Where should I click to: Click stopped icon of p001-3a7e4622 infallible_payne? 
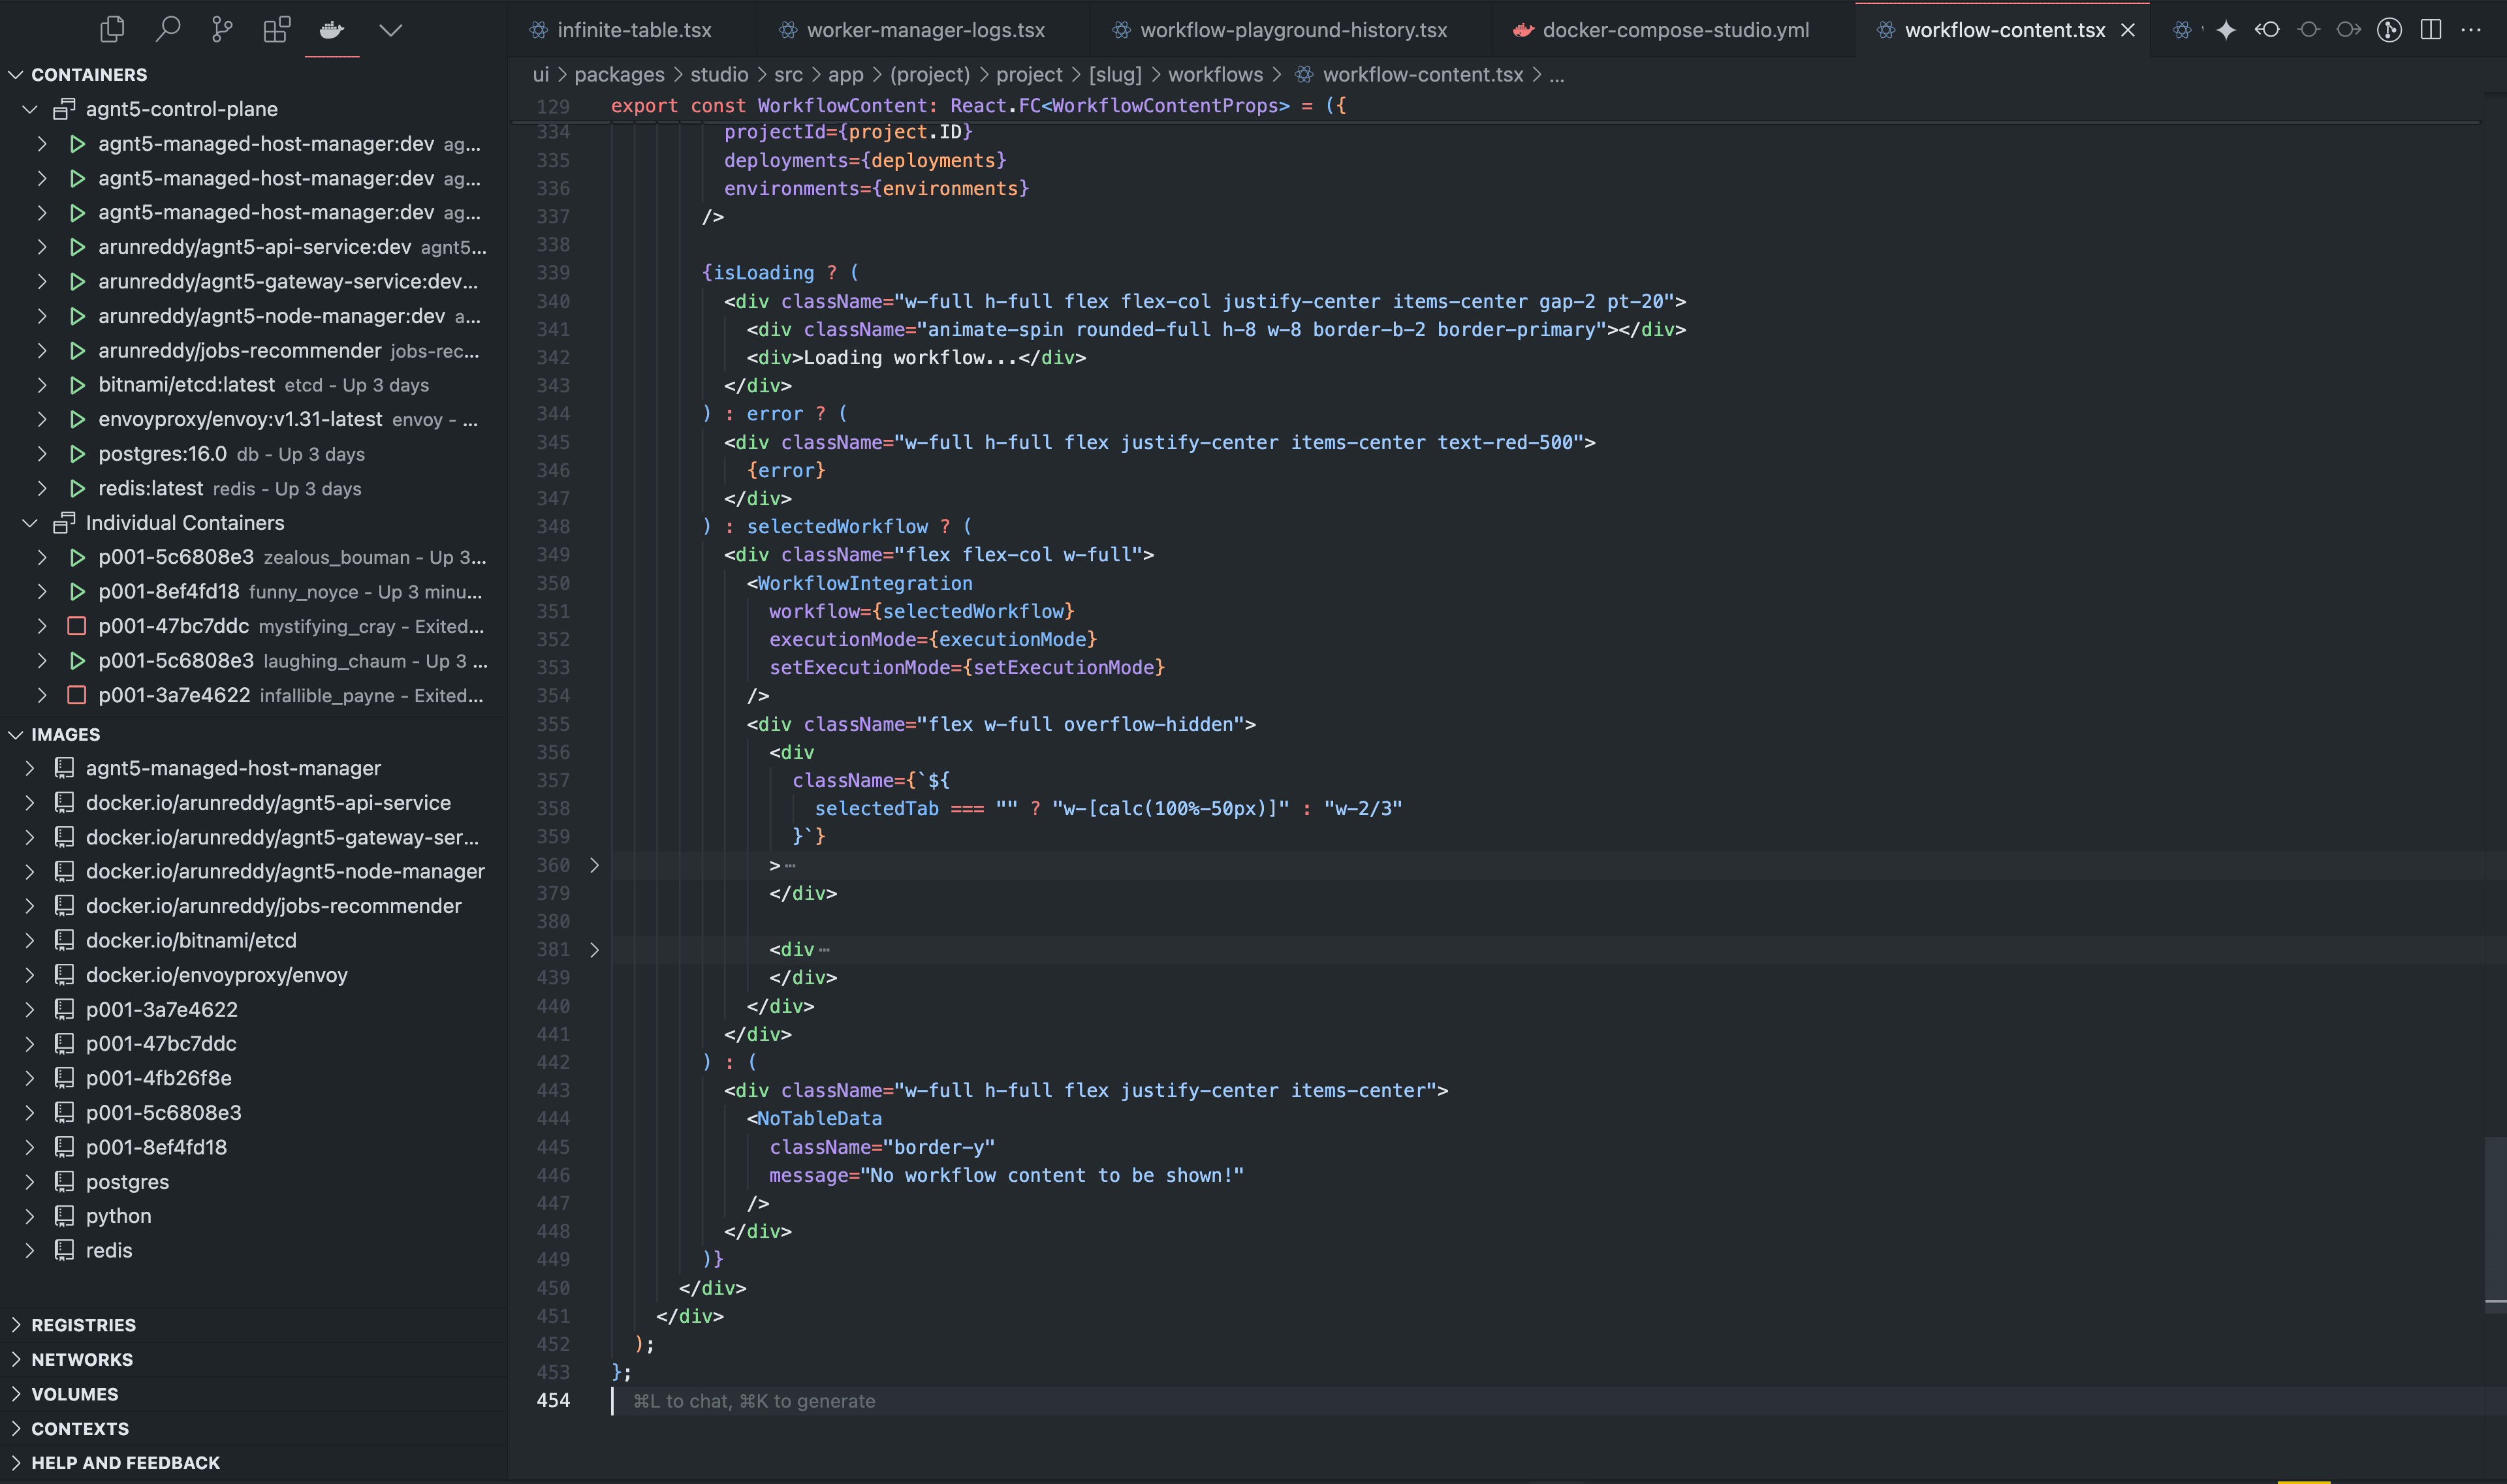pos(77,695)
